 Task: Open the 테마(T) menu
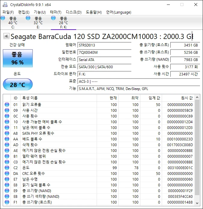[56, 12]
